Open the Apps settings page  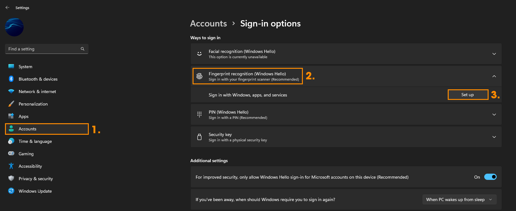click(x=47, y=116)
